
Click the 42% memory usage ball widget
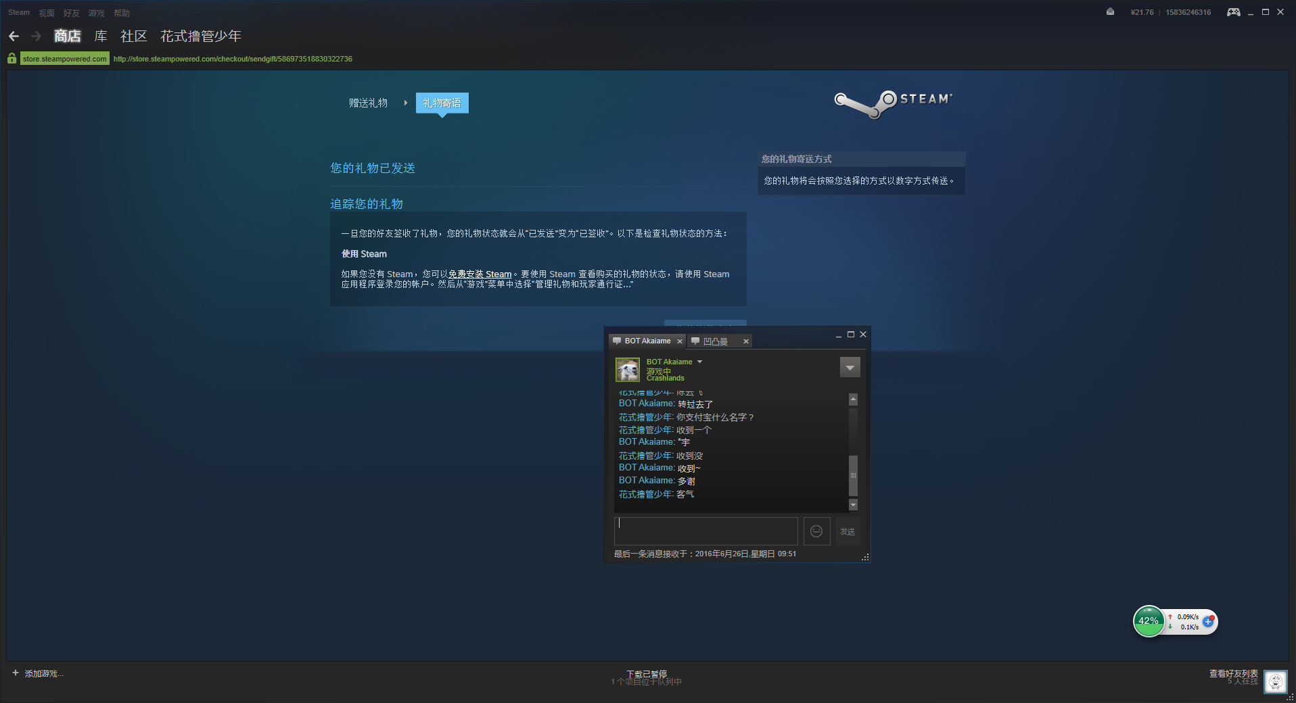coord(1149,621)
